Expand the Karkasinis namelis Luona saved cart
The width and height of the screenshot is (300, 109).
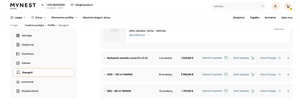click(x=105, y=58)
